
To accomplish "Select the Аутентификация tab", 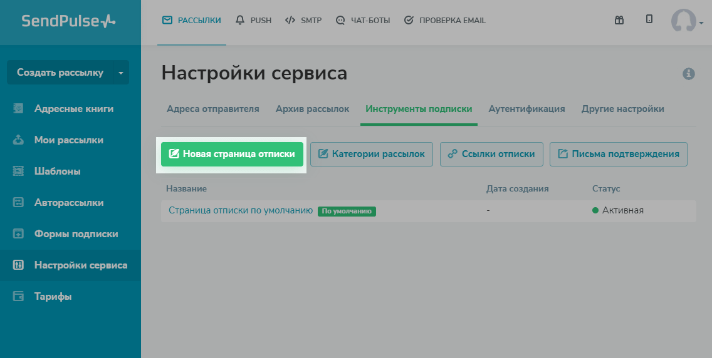I will [x=526, y=109].
